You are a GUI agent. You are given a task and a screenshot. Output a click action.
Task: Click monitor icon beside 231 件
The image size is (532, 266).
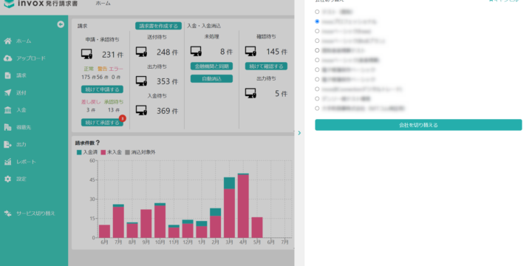(87, 54)
